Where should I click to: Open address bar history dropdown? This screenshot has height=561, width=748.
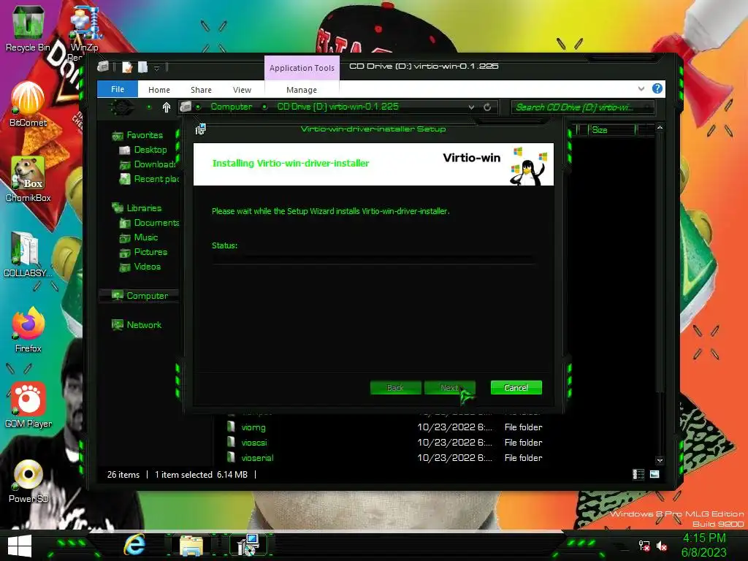coord(471,107)
